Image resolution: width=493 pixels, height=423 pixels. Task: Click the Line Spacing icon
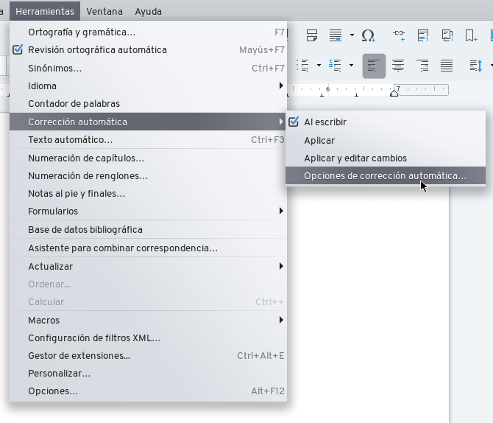coord(475,66)
